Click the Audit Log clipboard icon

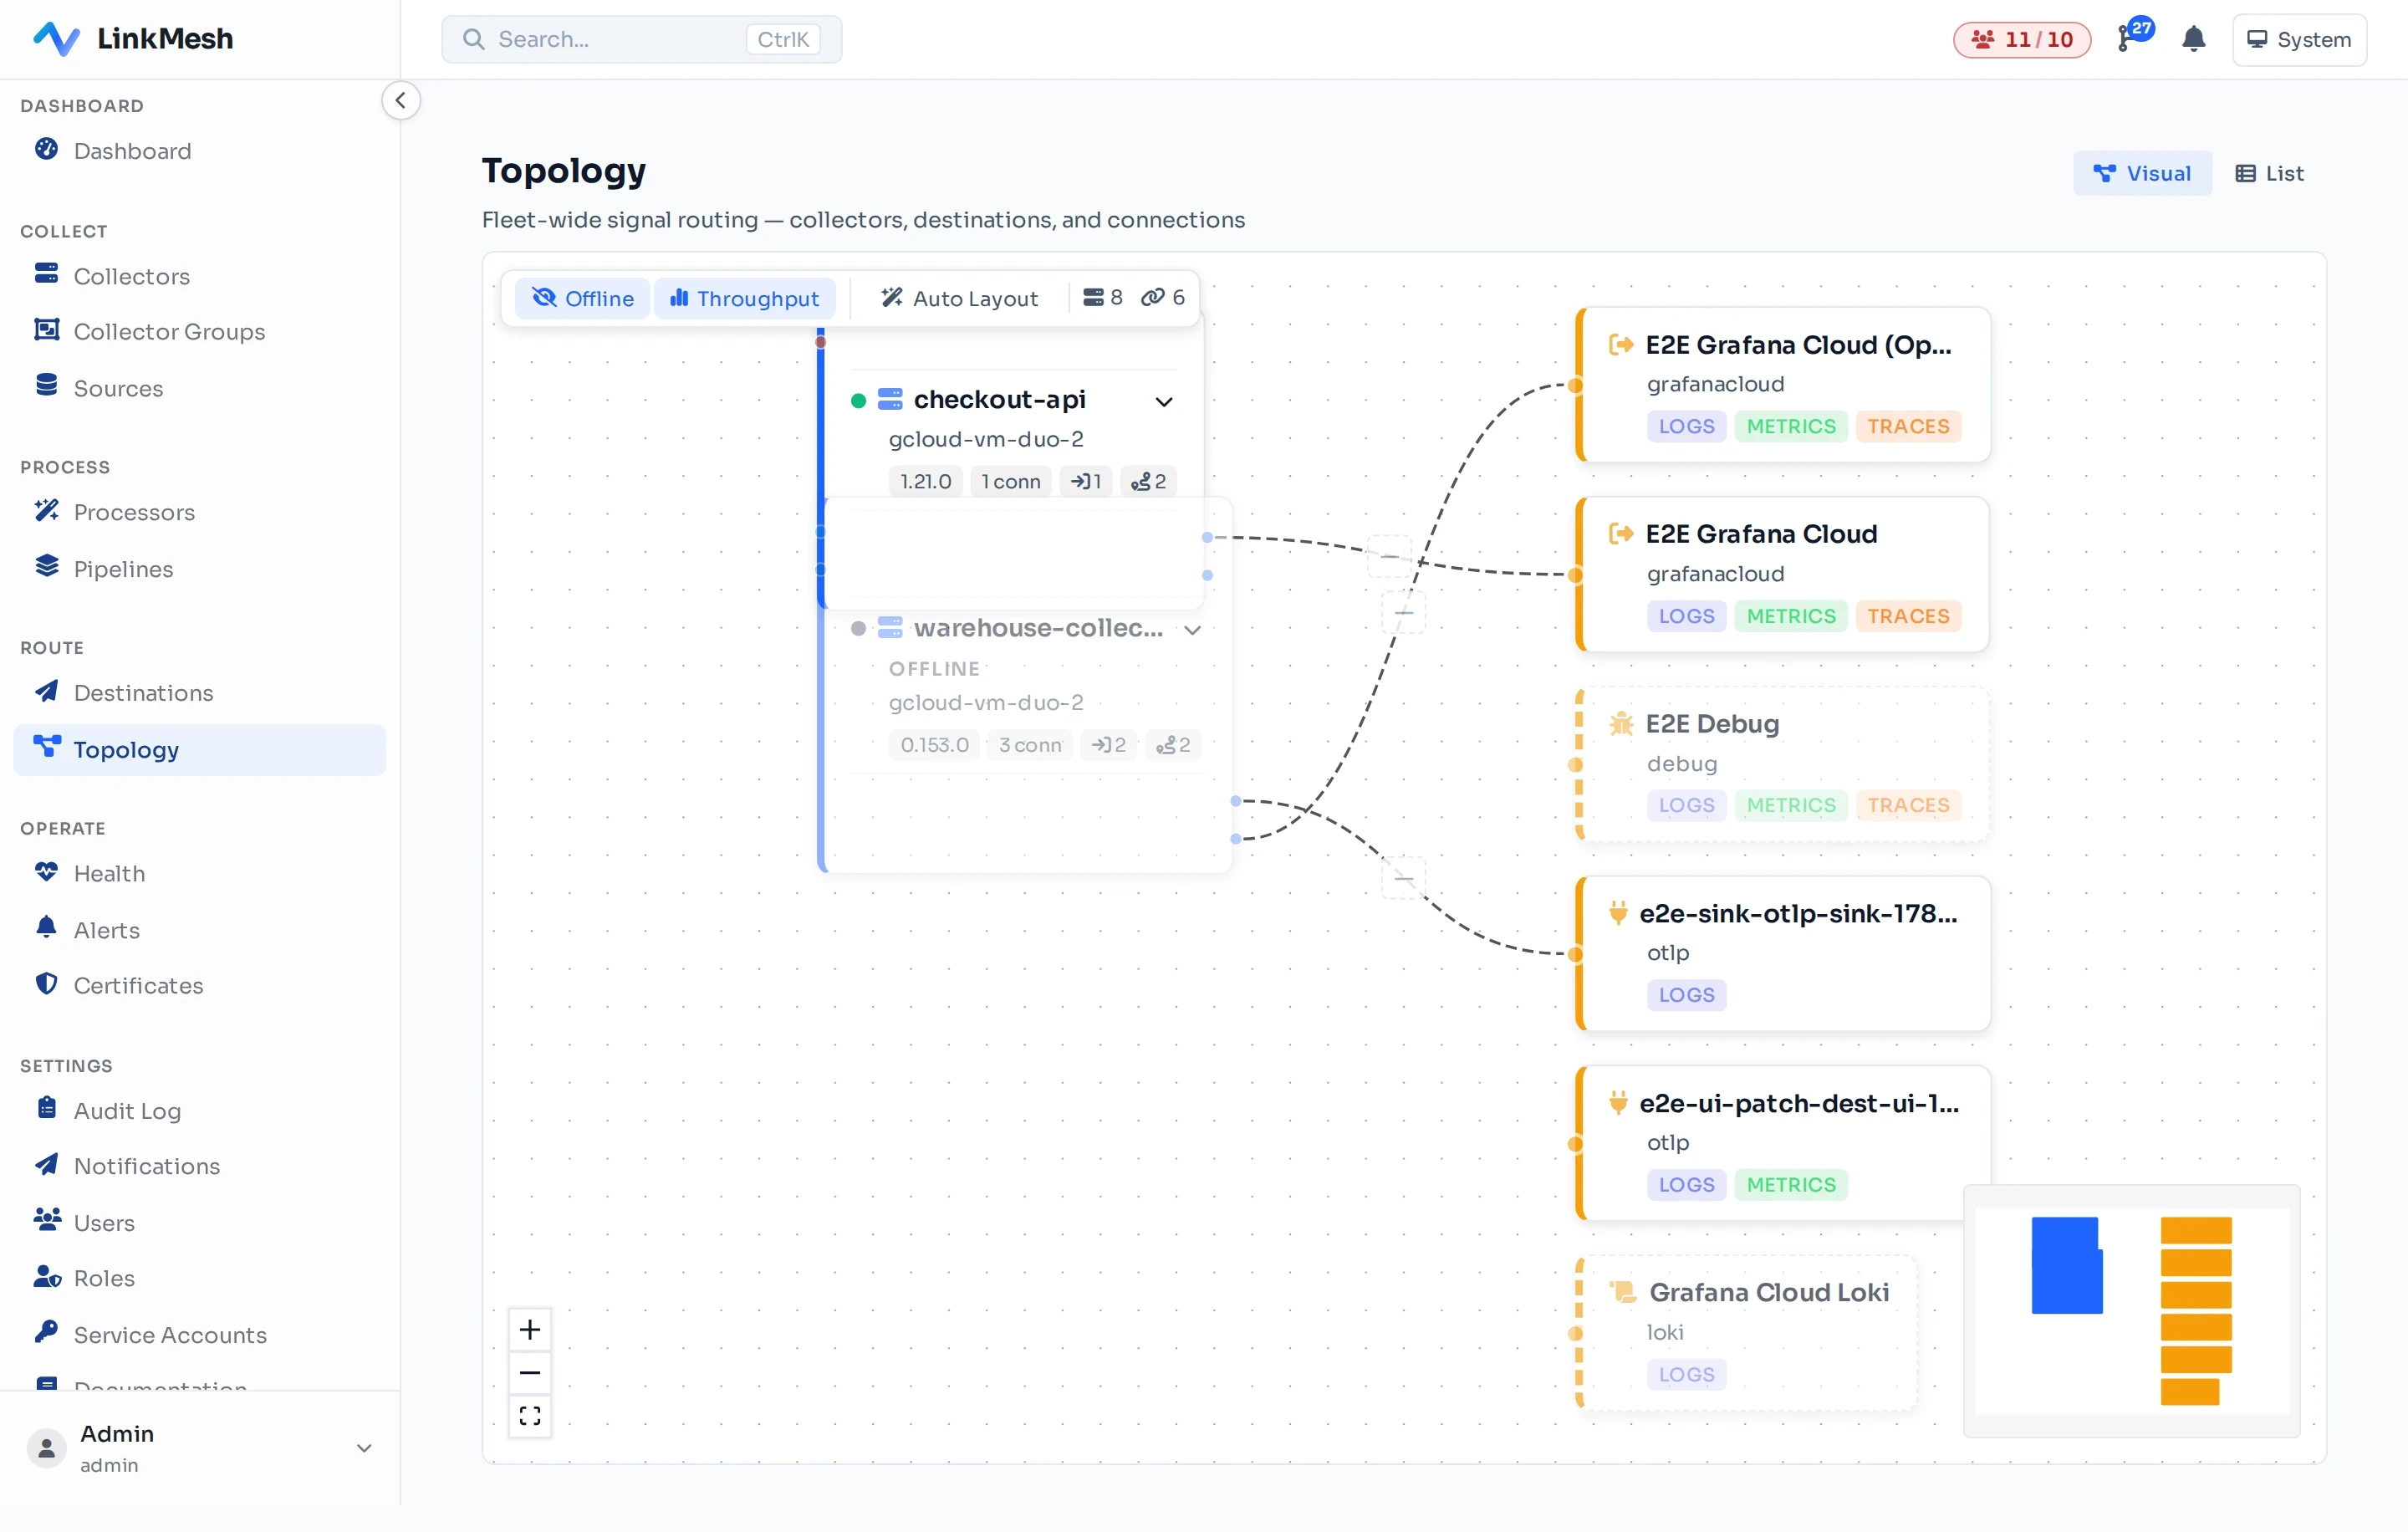pos(46,1109)
